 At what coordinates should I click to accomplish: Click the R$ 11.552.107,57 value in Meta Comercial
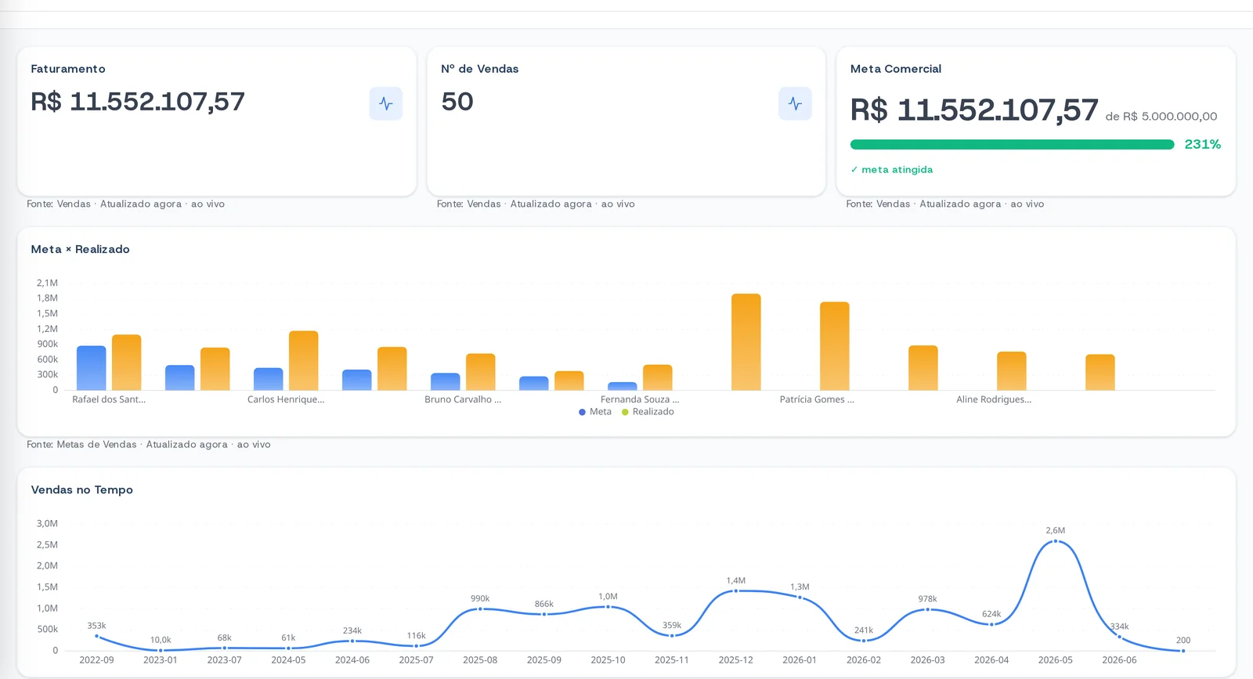click(x=974, y=110)
